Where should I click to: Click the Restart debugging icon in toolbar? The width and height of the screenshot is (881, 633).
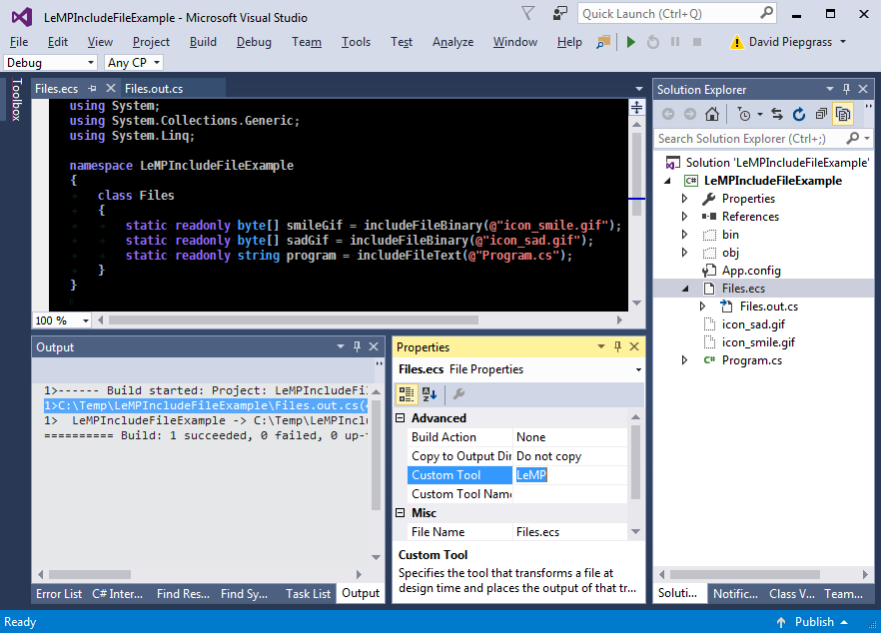653,42
